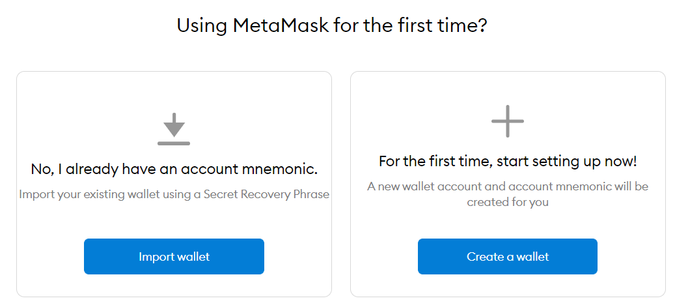Image resolution: width=675 pixels, height=307 pixels.
Task: Click the download arrow import icon
Action: (x=174, y=129)
